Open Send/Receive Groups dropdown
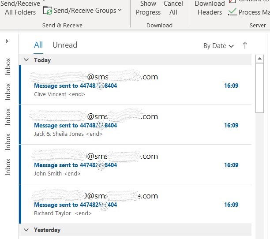 (82, 11)
